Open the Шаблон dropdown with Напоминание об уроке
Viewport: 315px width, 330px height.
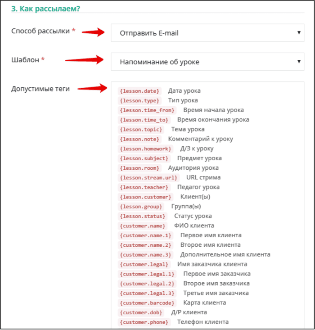[x=207, y=62]
